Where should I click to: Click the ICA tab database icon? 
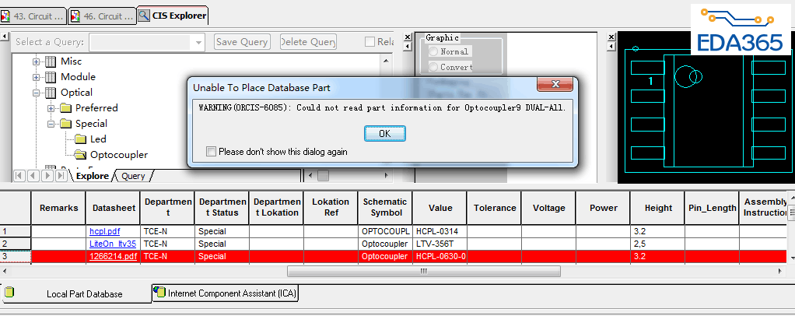coord(160,292)
